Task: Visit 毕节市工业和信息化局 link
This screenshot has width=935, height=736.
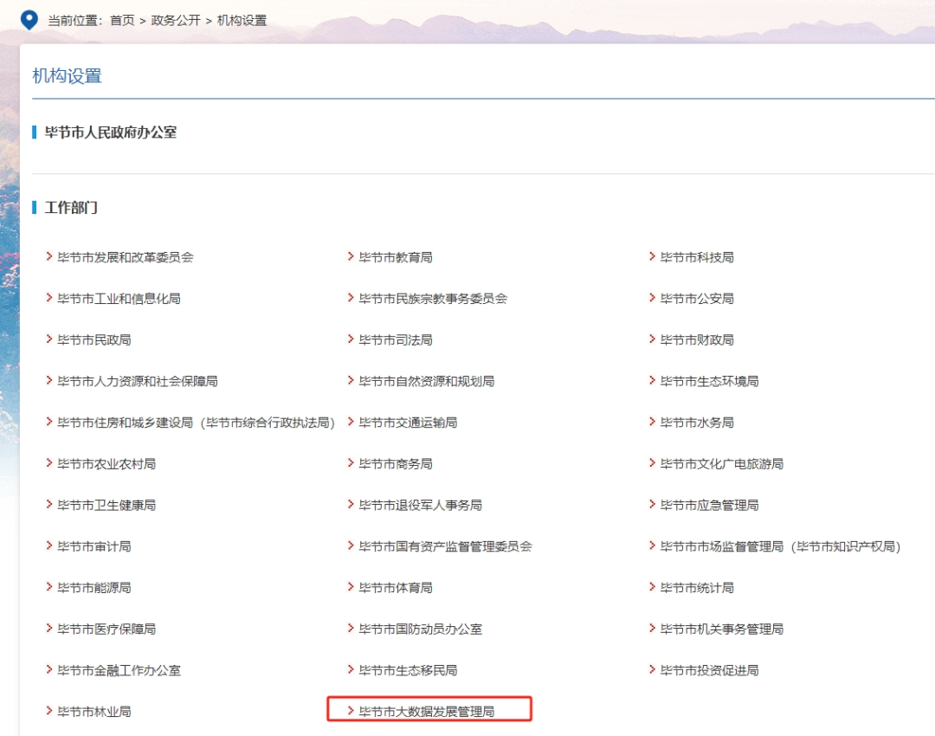Action: point(119,299)
